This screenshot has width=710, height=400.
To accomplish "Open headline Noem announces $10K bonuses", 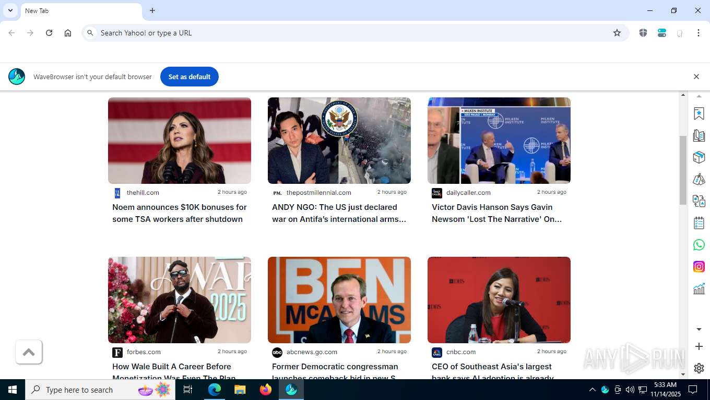I will point(180,213).
